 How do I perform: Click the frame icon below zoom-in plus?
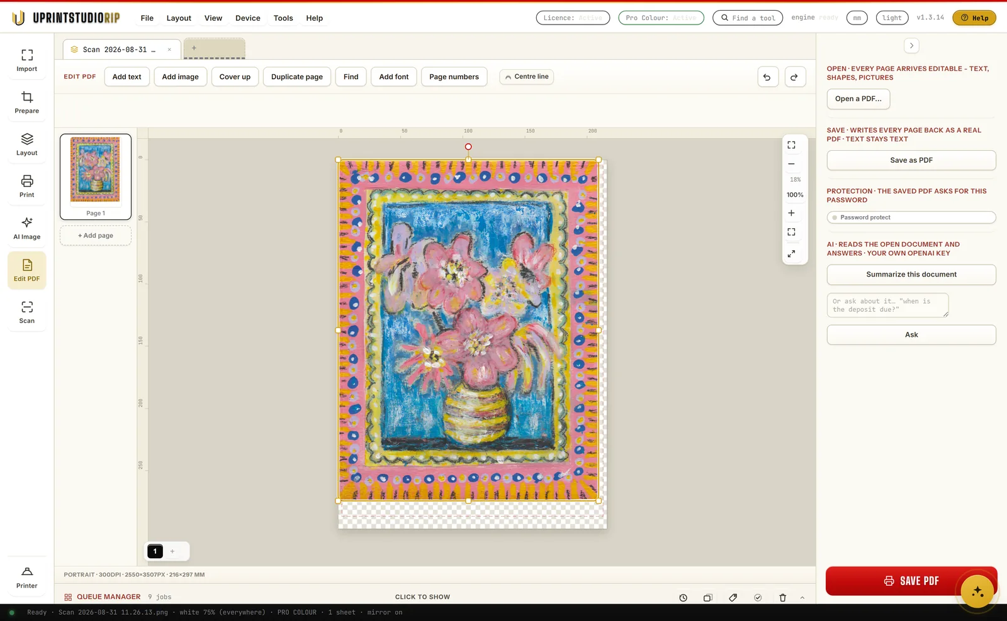(x=791, y=232)
